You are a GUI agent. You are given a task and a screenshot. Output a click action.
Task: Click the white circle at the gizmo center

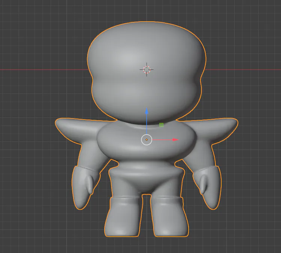[x=146, y=139]
